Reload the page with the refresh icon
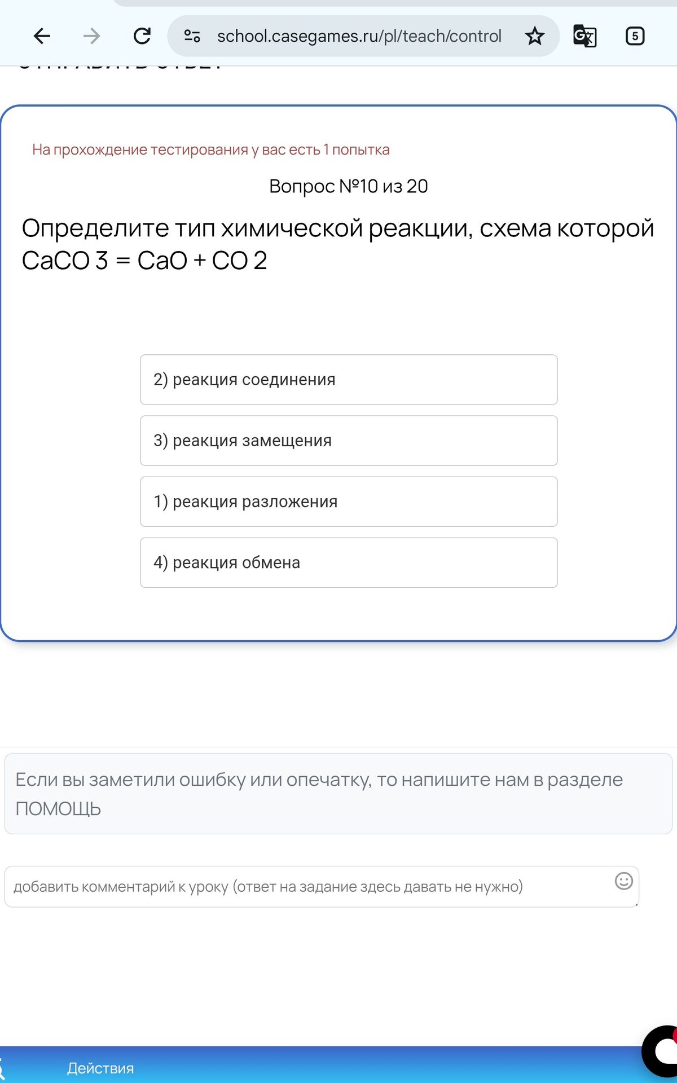Viewport: 677px width, 1083px height. pos(142,36)
